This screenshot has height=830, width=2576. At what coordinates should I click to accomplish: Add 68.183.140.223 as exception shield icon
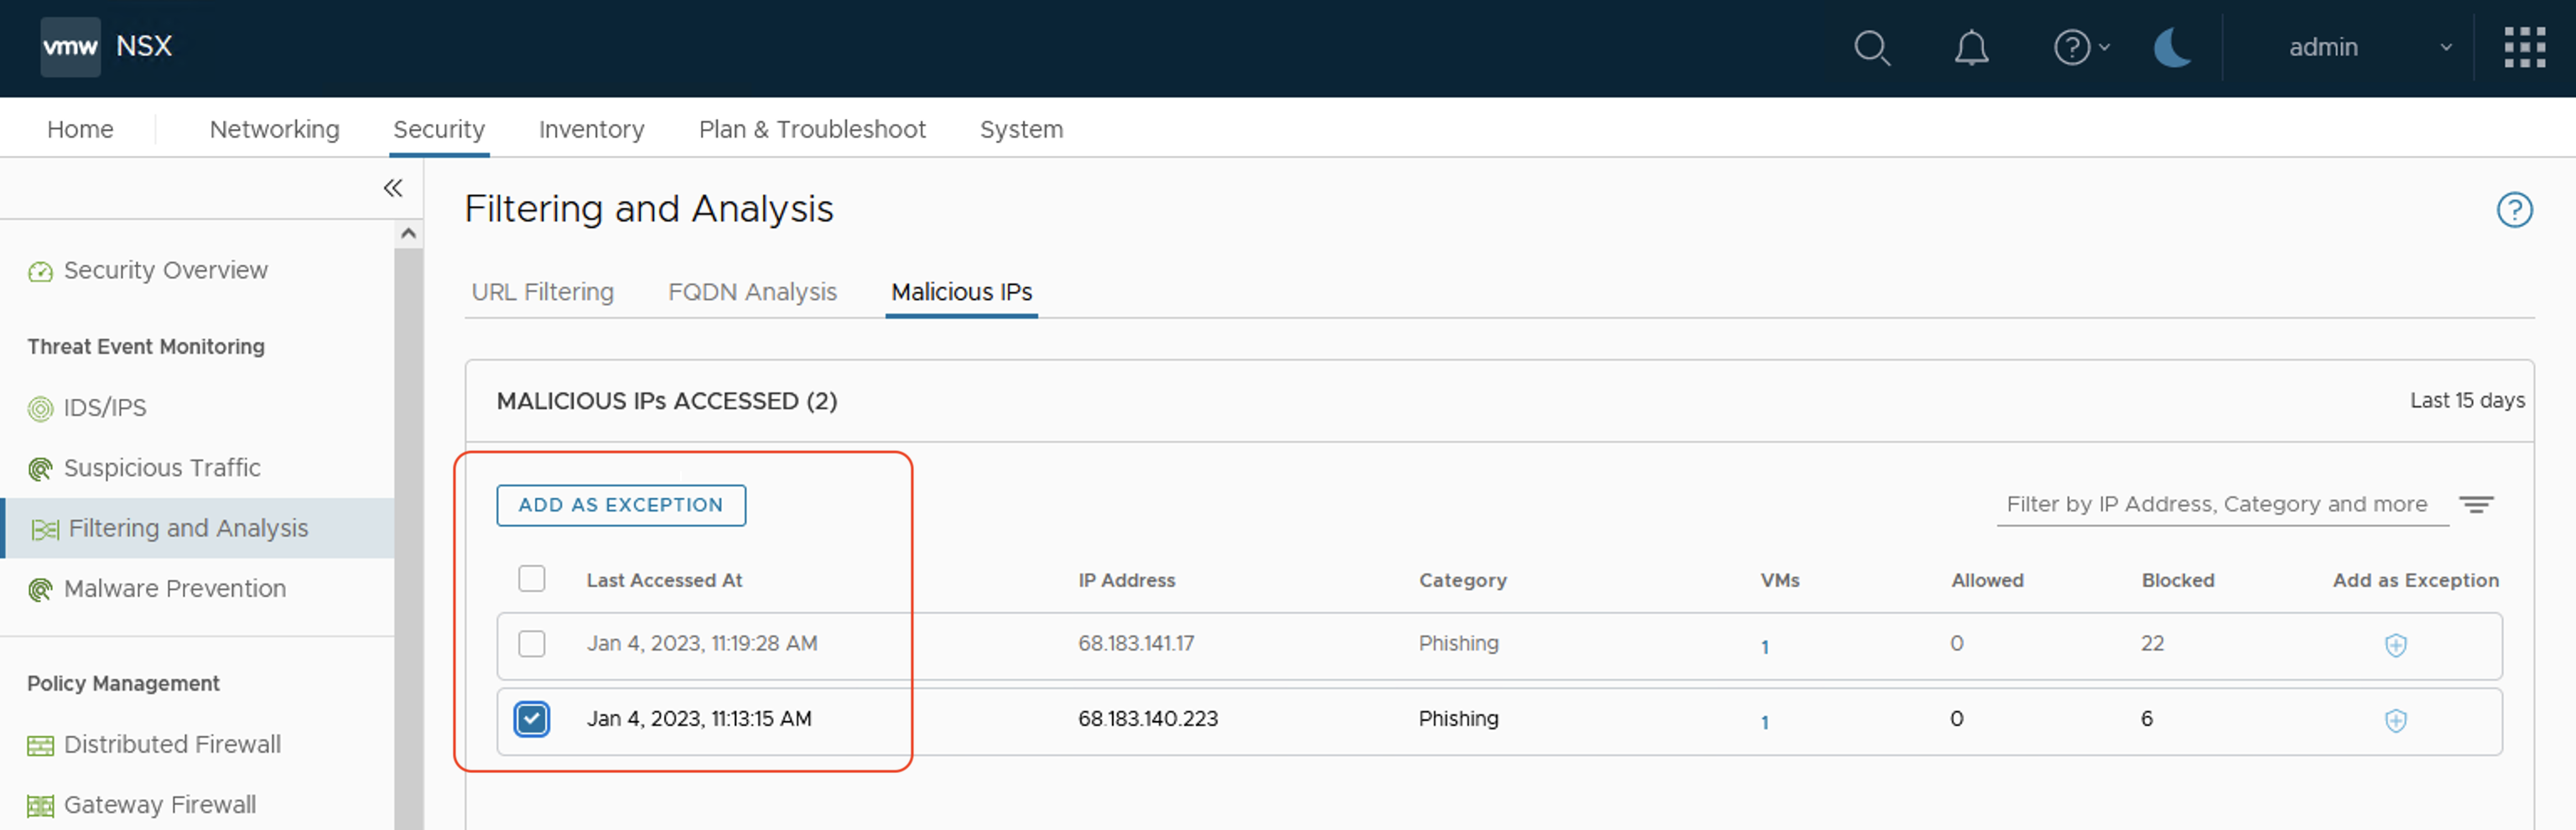[2395, 721]
